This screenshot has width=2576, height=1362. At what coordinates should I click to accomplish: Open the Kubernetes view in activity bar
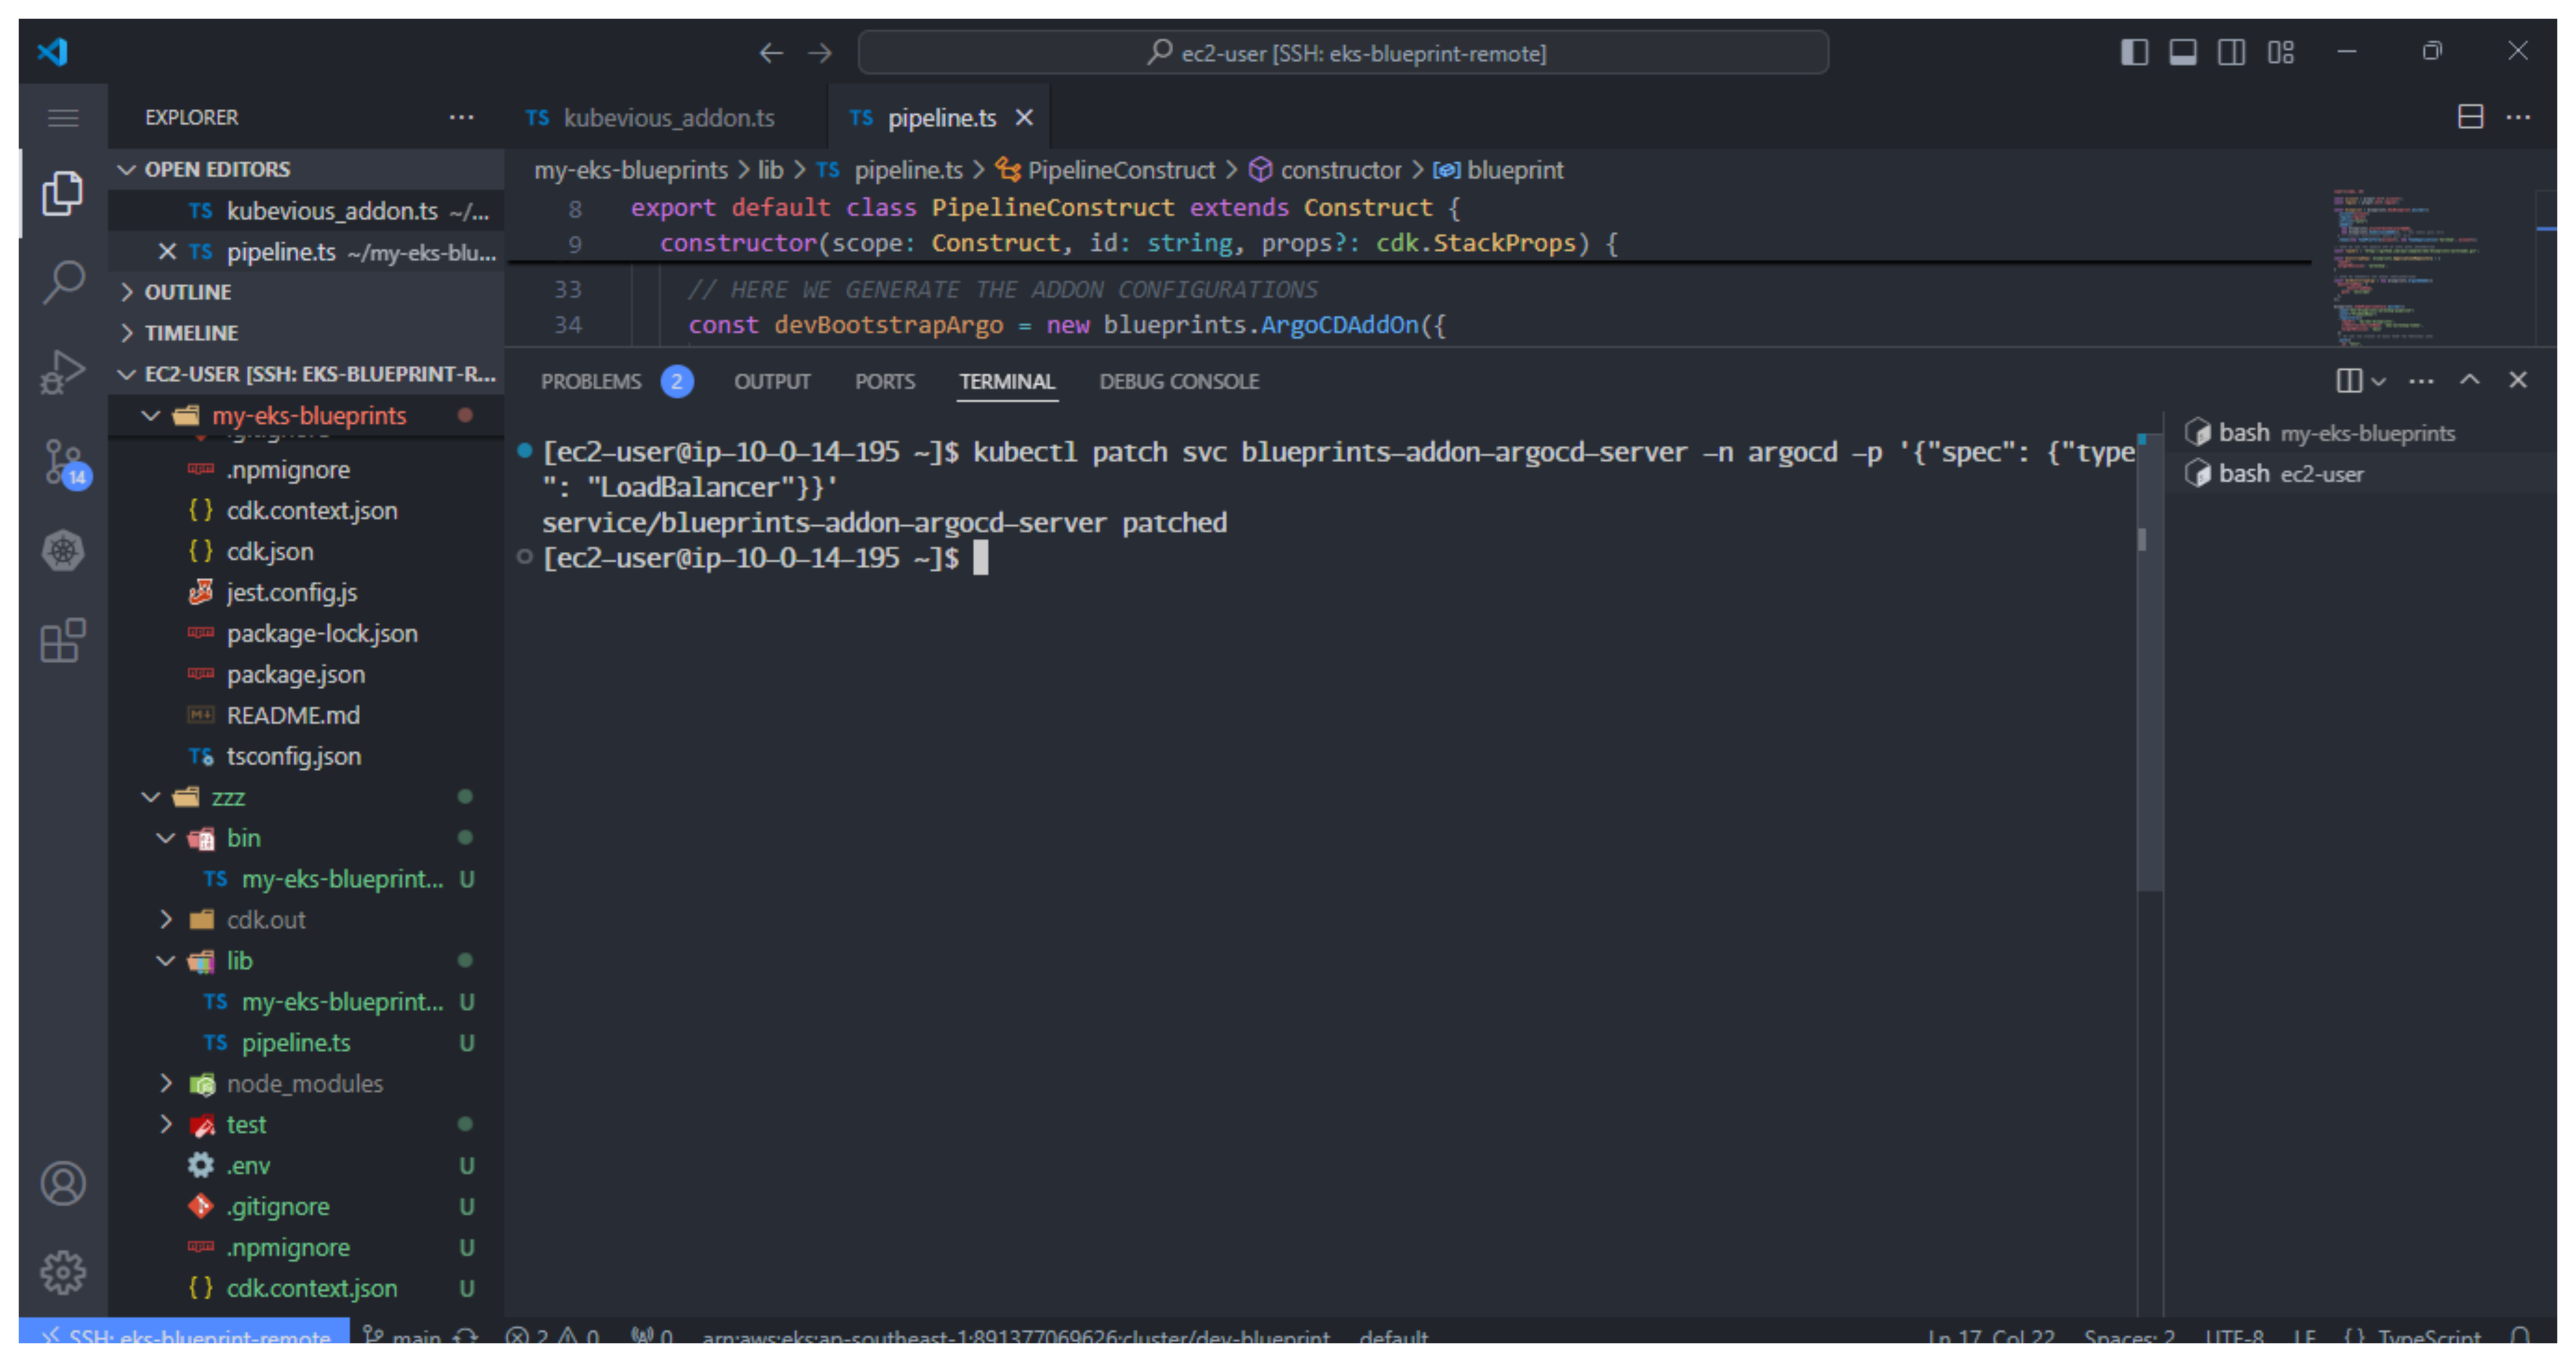[63, 551]
